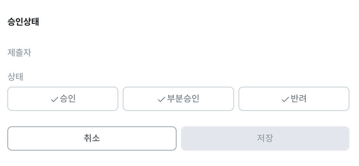
Task: Select the 반려 status option
Action: tap(294, 99)
